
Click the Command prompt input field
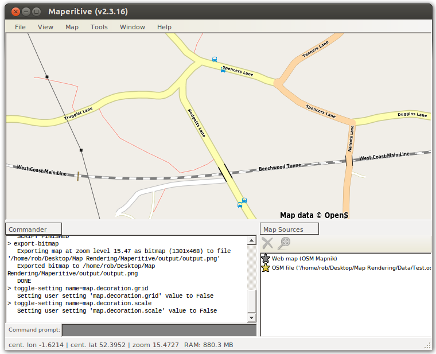[x=159, y=330]
